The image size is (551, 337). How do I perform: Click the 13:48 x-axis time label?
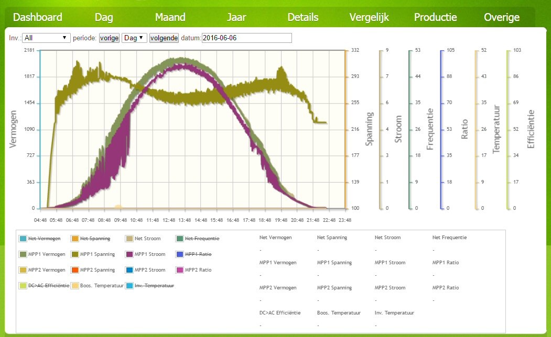click(185, 220)
